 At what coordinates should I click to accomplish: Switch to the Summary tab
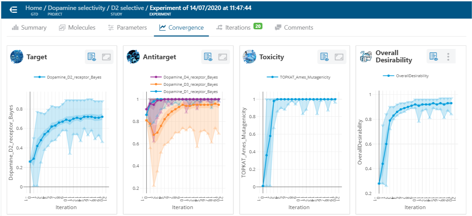29,28
